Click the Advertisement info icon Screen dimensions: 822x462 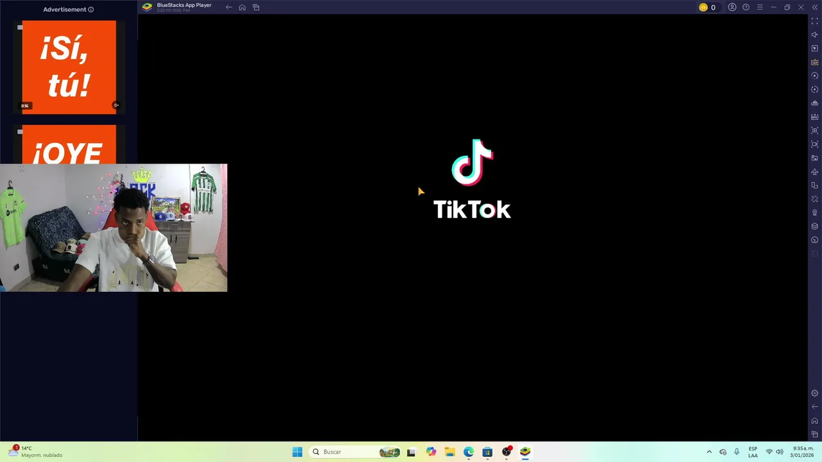[x=91, y=10]
